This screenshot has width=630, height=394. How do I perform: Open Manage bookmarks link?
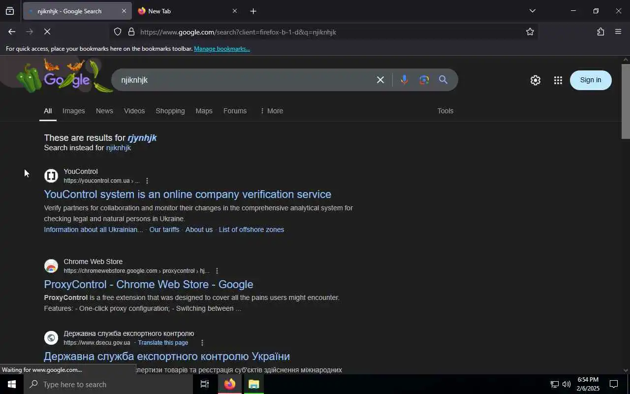click(222, 49)
